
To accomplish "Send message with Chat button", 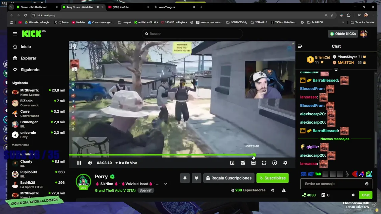I will [366, 195].
